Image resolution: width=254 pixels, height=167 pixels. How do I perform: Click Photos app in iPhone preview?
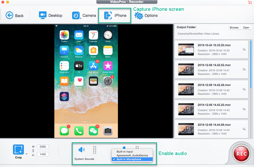click(x=64, y=35)
